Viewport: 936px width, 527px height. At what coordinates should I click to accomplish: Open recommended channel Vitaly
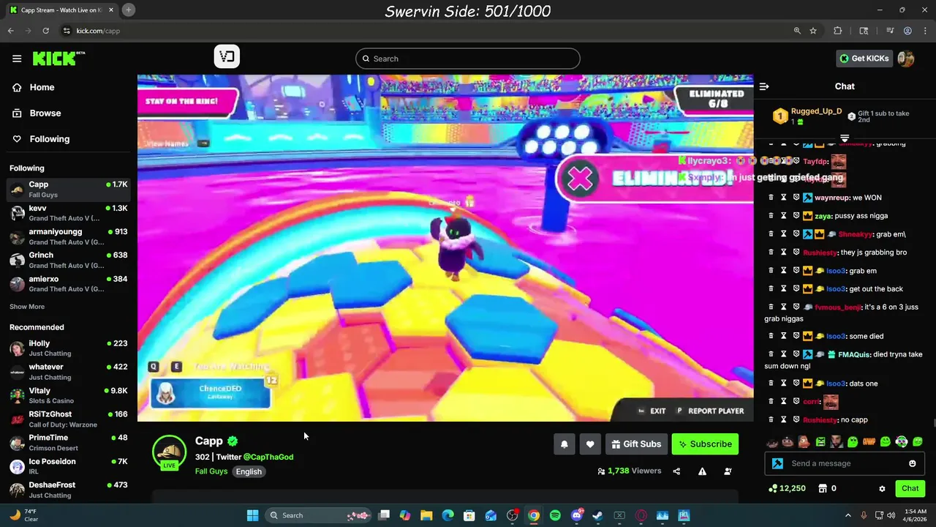point(68,395)
